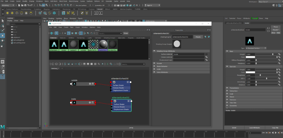Open the Shading Groups tab in Hypershade
The height and width of the screenshot is (138, 283).
(109, 38)
